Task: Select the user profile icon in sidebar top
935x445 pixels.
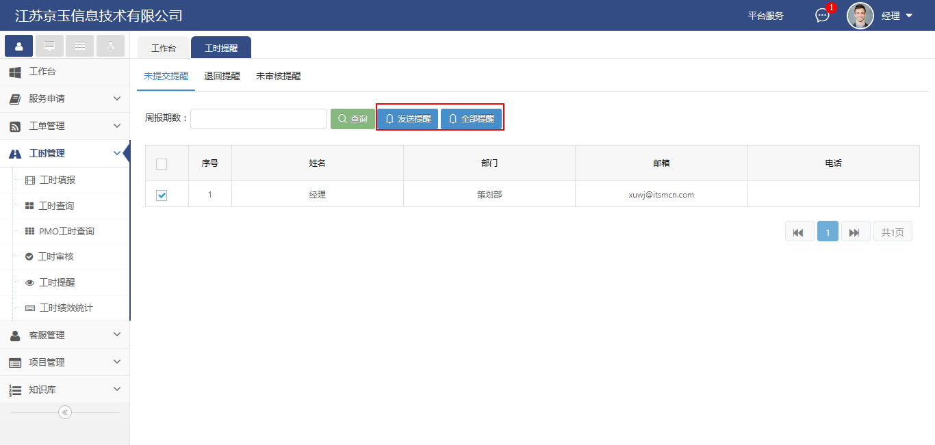Action: (18, 46)
